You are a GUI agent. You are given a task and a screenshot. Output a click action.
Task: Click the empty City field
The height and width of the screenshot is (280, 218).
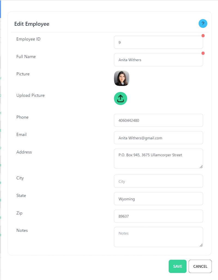(158, 181)
